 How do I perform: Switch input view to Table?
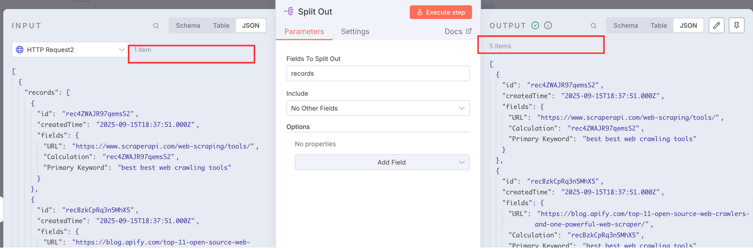[x=221, y=26]
